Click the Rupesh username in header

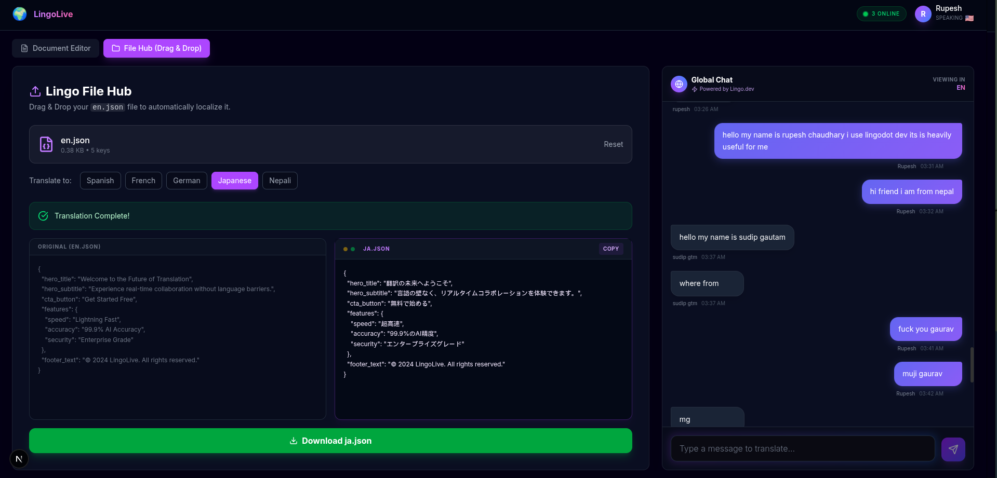[949, 8]
